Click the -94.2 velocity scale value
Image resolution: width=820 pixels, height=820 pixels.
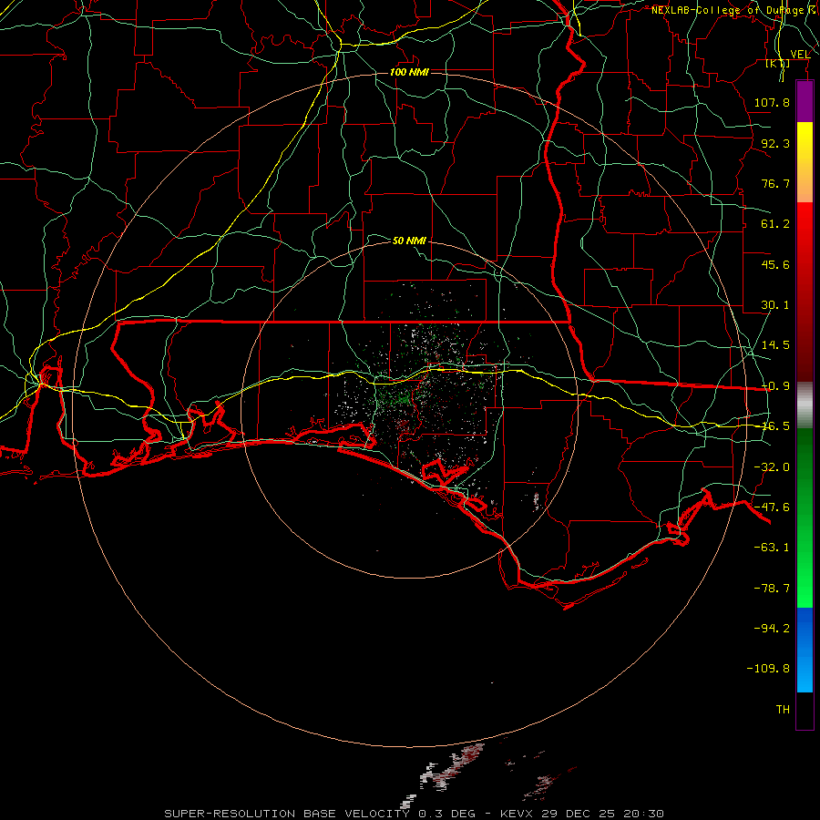point(772,629)
